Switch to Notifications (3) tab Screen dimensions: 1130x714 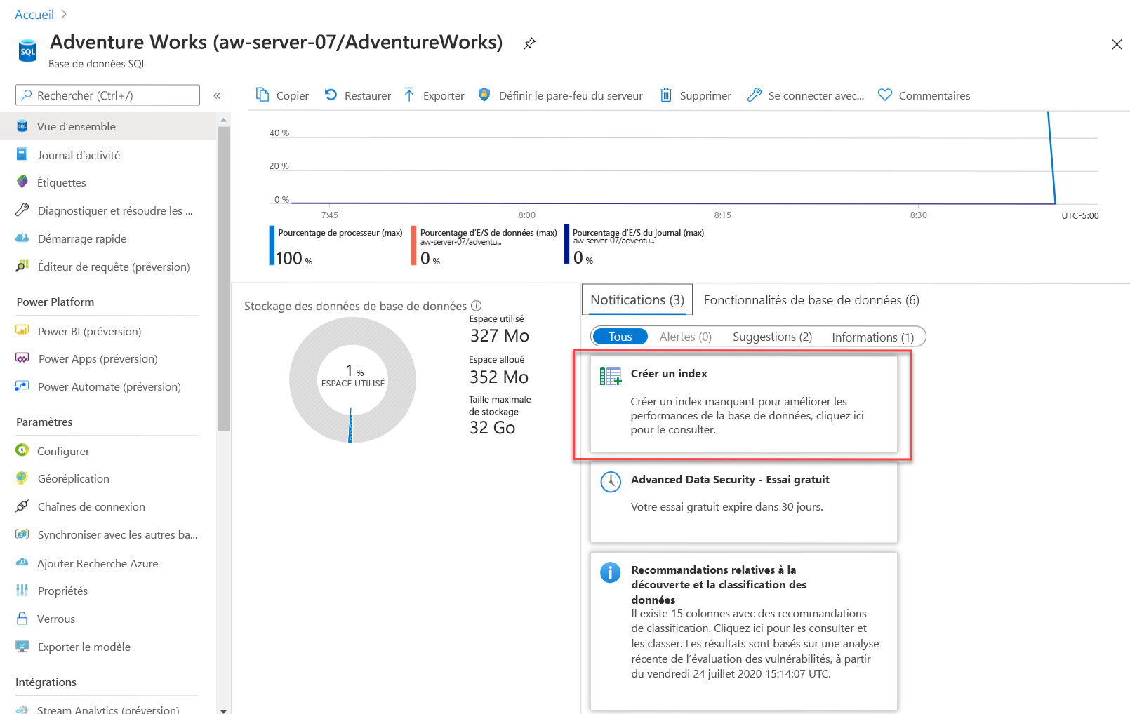[x=637, y=299]
